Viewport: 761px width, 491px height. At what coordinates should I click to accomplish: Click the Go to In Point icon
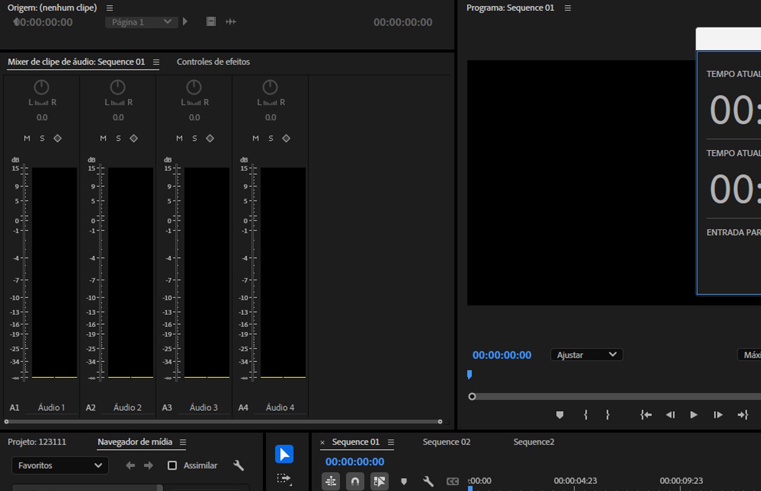[646, 415]
